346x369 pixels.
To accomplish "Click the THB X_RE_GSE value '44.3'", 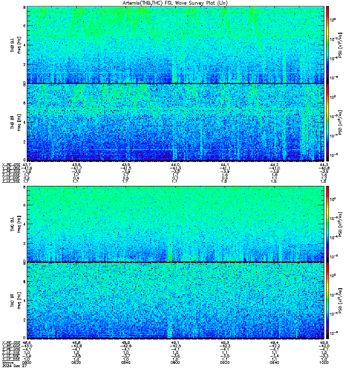I will pyautogui.click(x=324, y=165).
